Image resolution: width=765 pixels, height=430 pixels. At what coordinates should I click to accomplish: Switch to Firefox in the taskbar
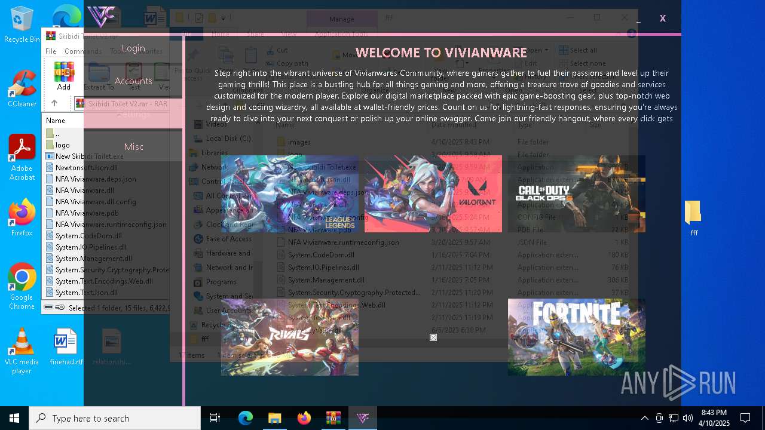(x=304, y=418)
